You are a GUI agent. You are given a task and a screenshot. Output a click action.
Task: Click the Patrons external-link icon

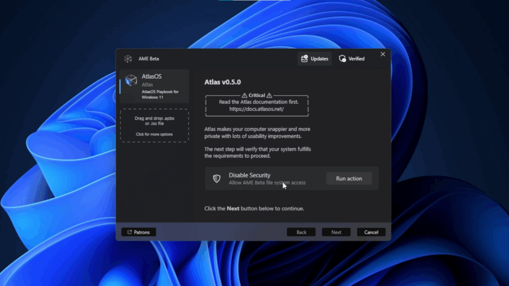point(129,232)
